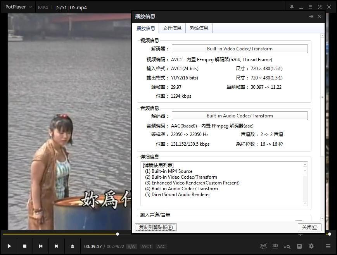Click the 复制到剪贴板 button
Viewport: 337px width, 255px height.
(x=156, y=227)
